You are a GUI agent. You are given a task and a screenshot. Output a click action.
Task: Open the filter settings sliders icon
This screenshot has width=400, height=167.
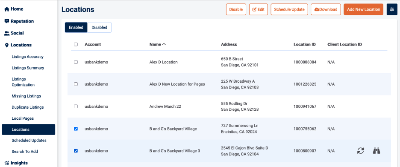tap(392, 9)
